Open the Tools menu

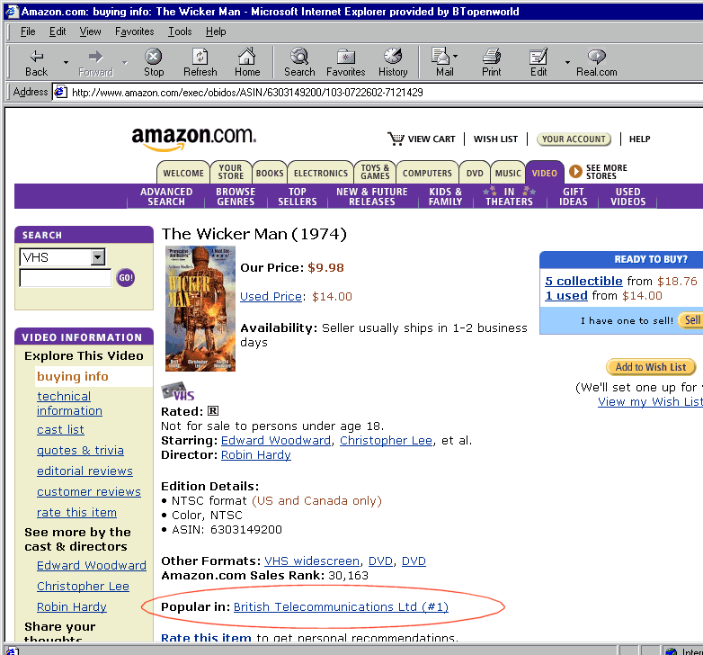coord(180,31)
